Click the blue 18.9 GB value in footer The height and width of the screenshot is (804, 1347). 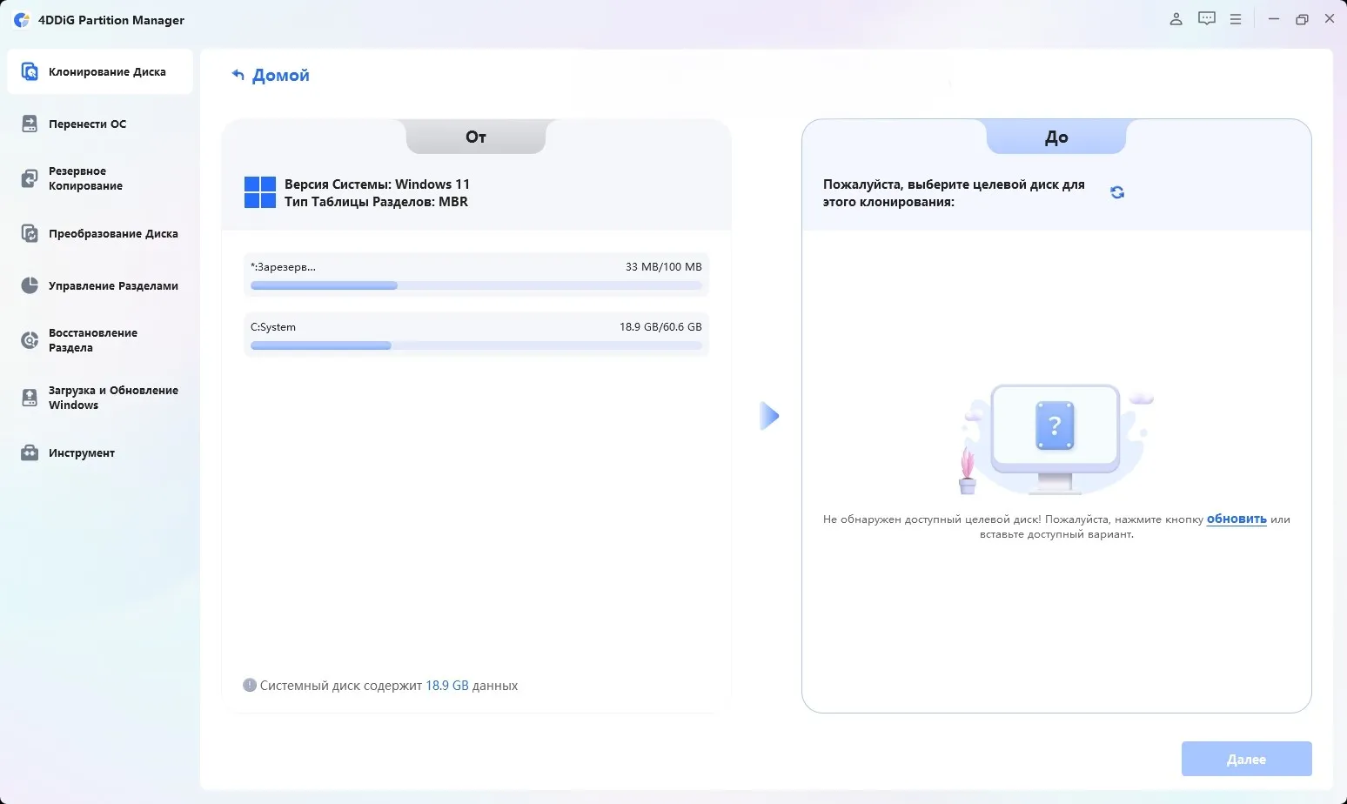point(447,685)
